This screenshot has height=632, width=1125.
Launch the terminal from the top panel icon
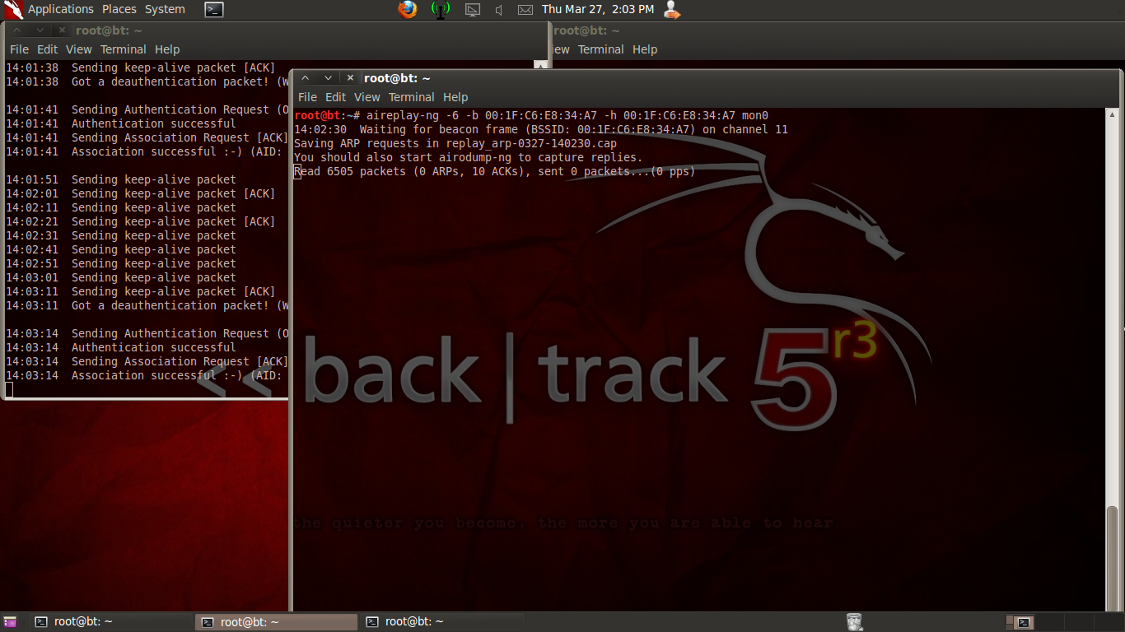coord(214,10)
